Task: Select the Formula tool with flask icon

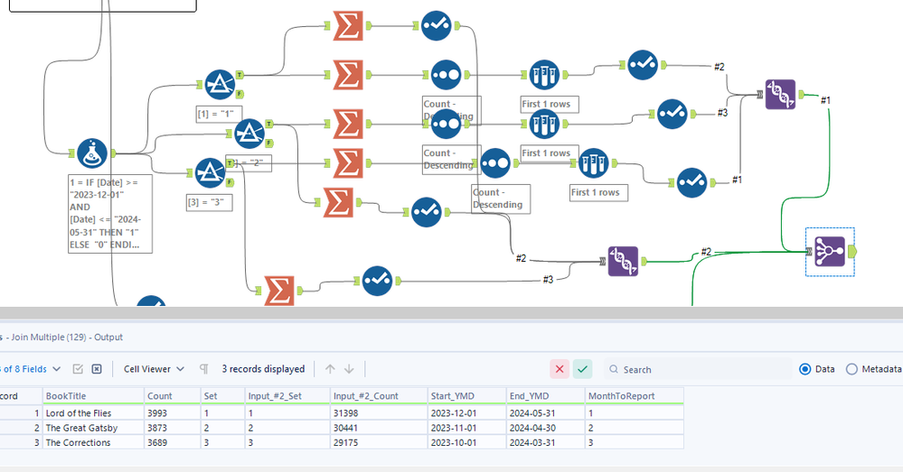Action: [x=92, y=153]
